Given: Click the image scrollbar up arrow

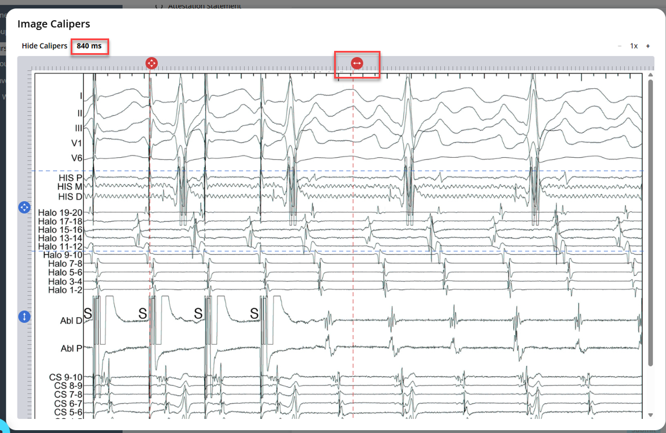Looking at the screenshot, I should click(x=650, y=75).
